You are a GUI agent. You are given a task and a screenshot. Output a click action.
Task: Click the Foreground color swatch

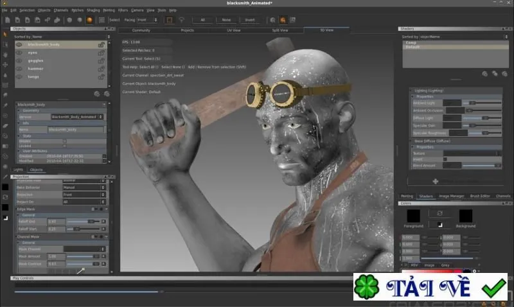(x=413, y=216)
